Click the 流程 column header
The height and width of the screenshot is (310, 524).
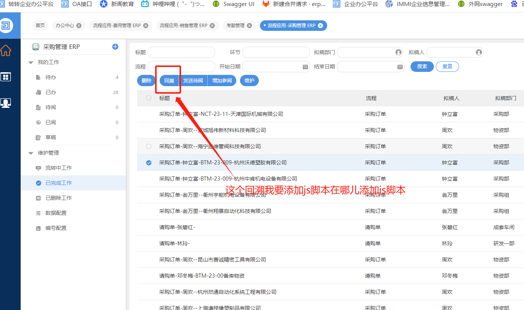tap(371, 98)
